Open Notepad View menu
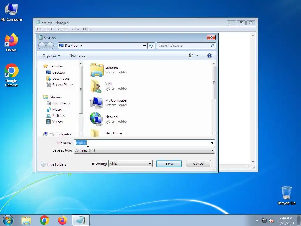 [x=75, y=29]
